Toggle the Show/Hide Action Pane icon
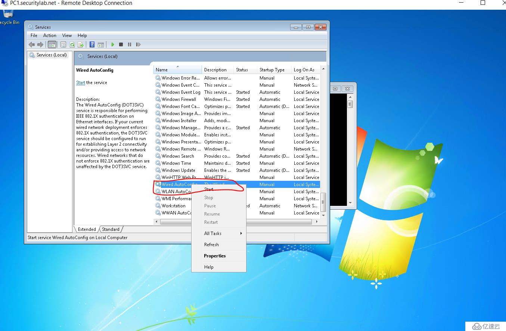The image size is (506, 331). pos(101,44)
